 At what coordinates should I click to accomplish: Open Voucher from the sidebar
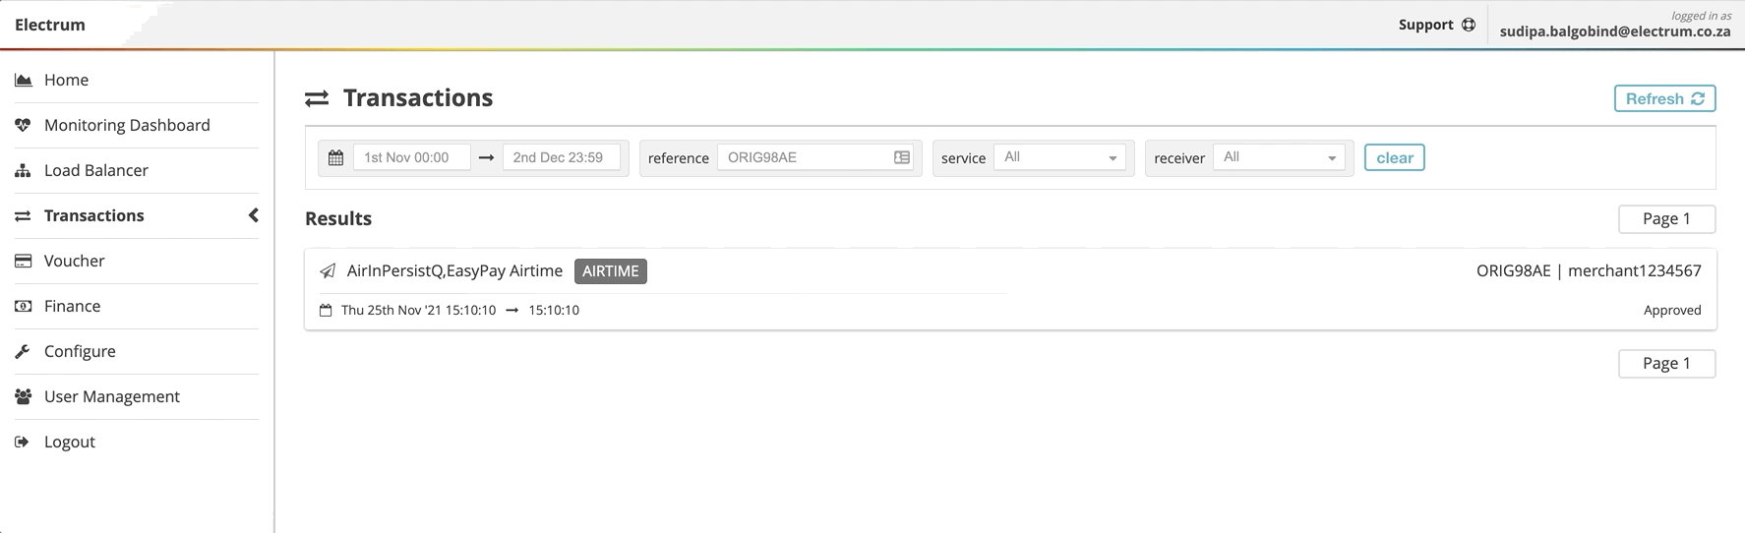[74, 261]
